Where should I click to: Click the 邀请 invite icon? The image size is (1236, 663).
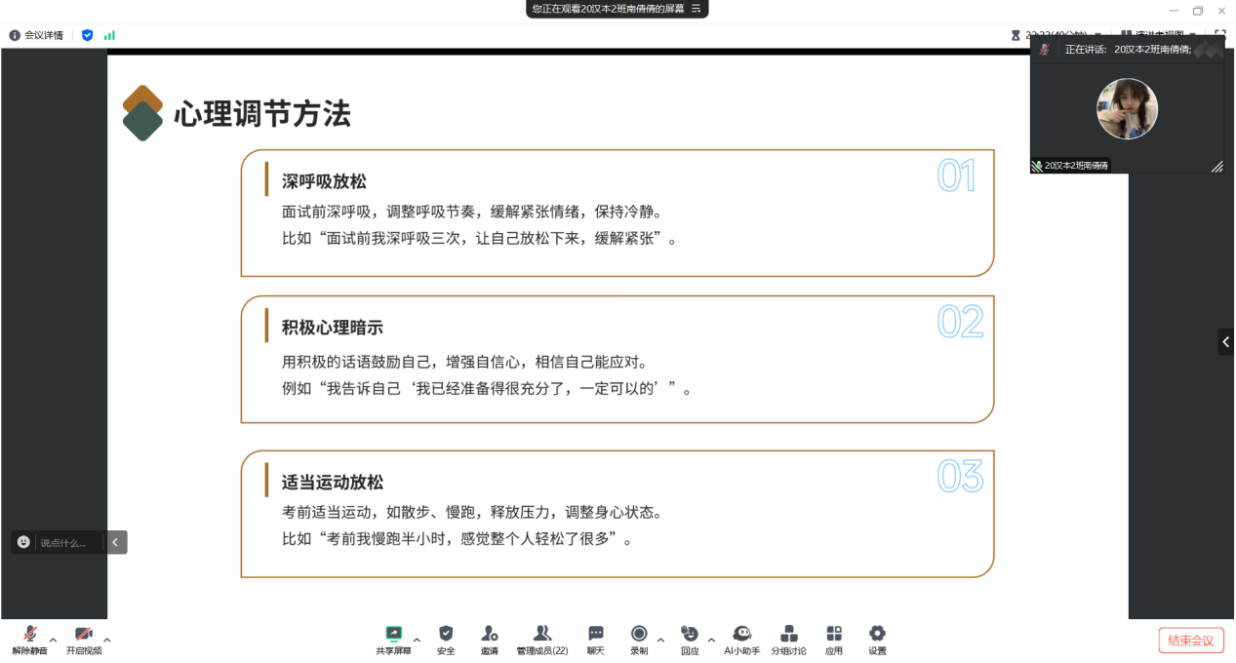[490, 639]
